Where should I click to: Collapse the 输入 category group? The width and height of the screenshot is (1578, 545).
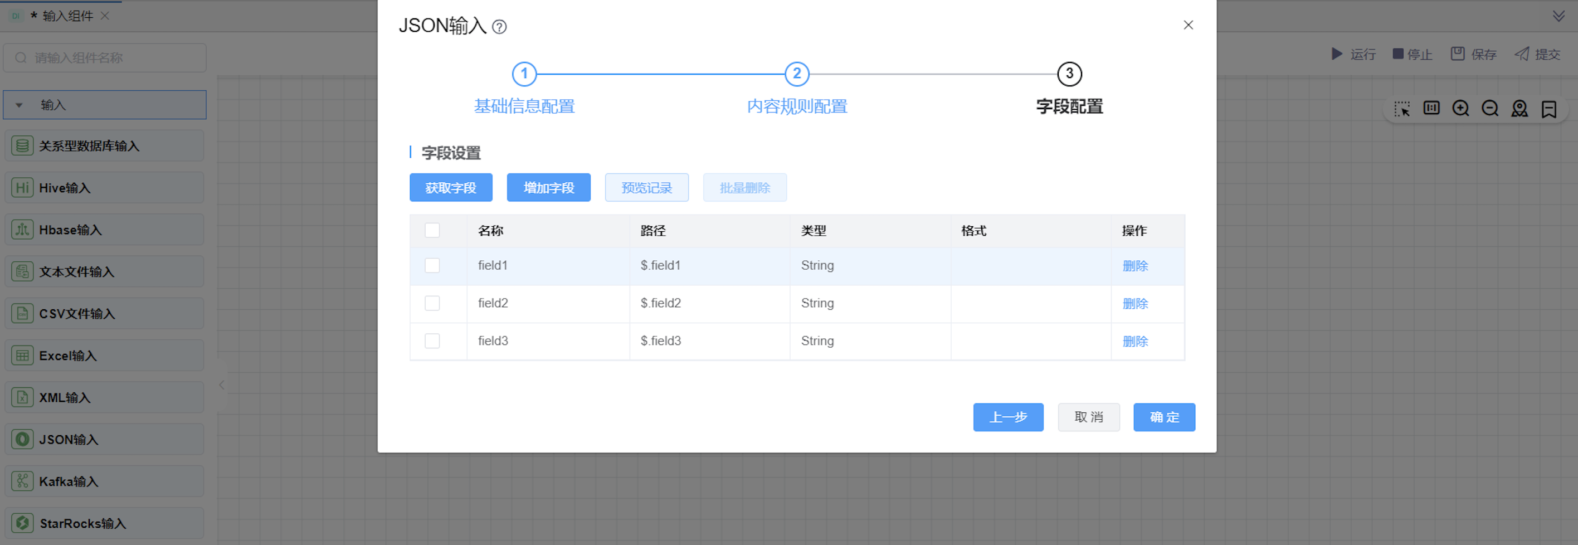[x=19, y=105]
